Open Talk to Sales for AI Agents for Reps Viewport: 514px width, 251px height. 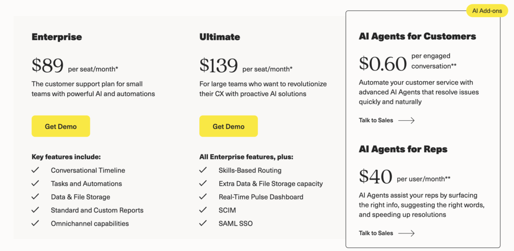tap(376, 233)
